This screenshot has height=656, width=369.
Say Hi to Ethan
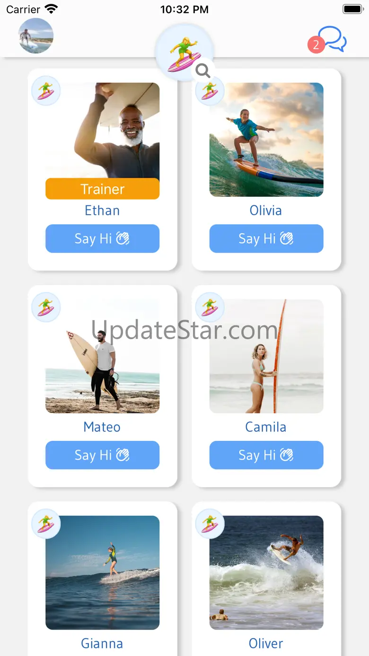pyautogui.click(x=102, y=238)
